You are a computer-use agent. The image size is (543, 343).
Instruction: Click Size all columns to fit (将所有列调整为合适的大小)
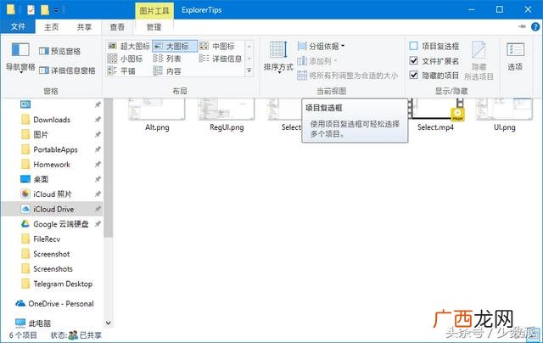[348, 76]
